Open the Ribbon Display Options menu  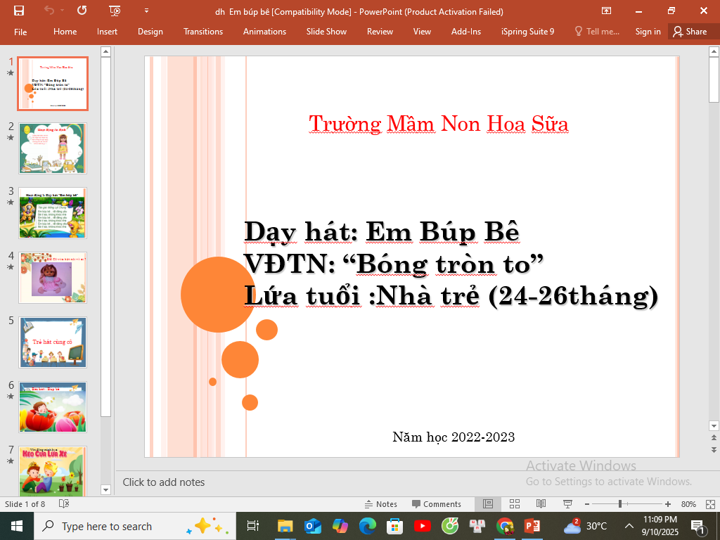[x=606, y=11]
